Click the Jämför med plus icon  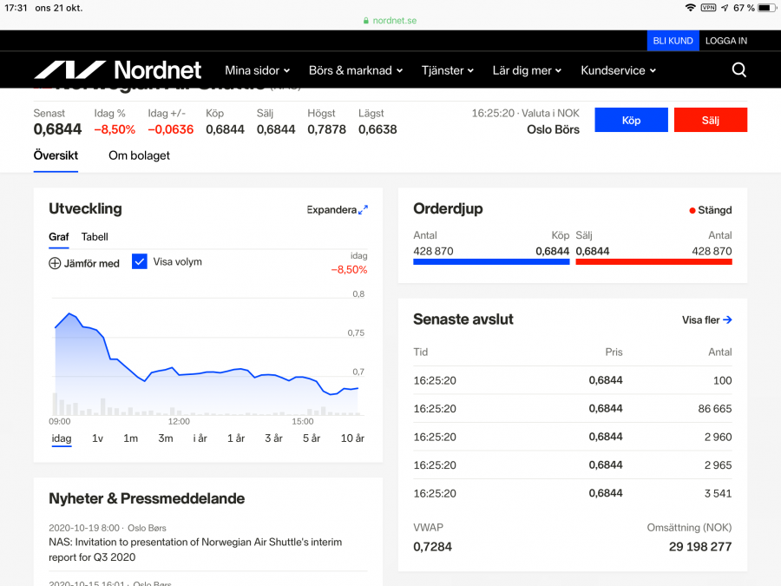pos(55,263)
